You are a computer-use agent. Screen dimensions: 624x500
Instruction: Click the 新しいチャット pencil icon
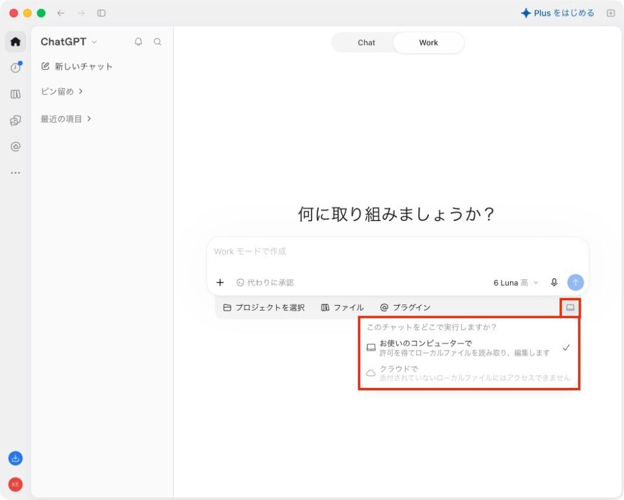[x=45, y=66]
